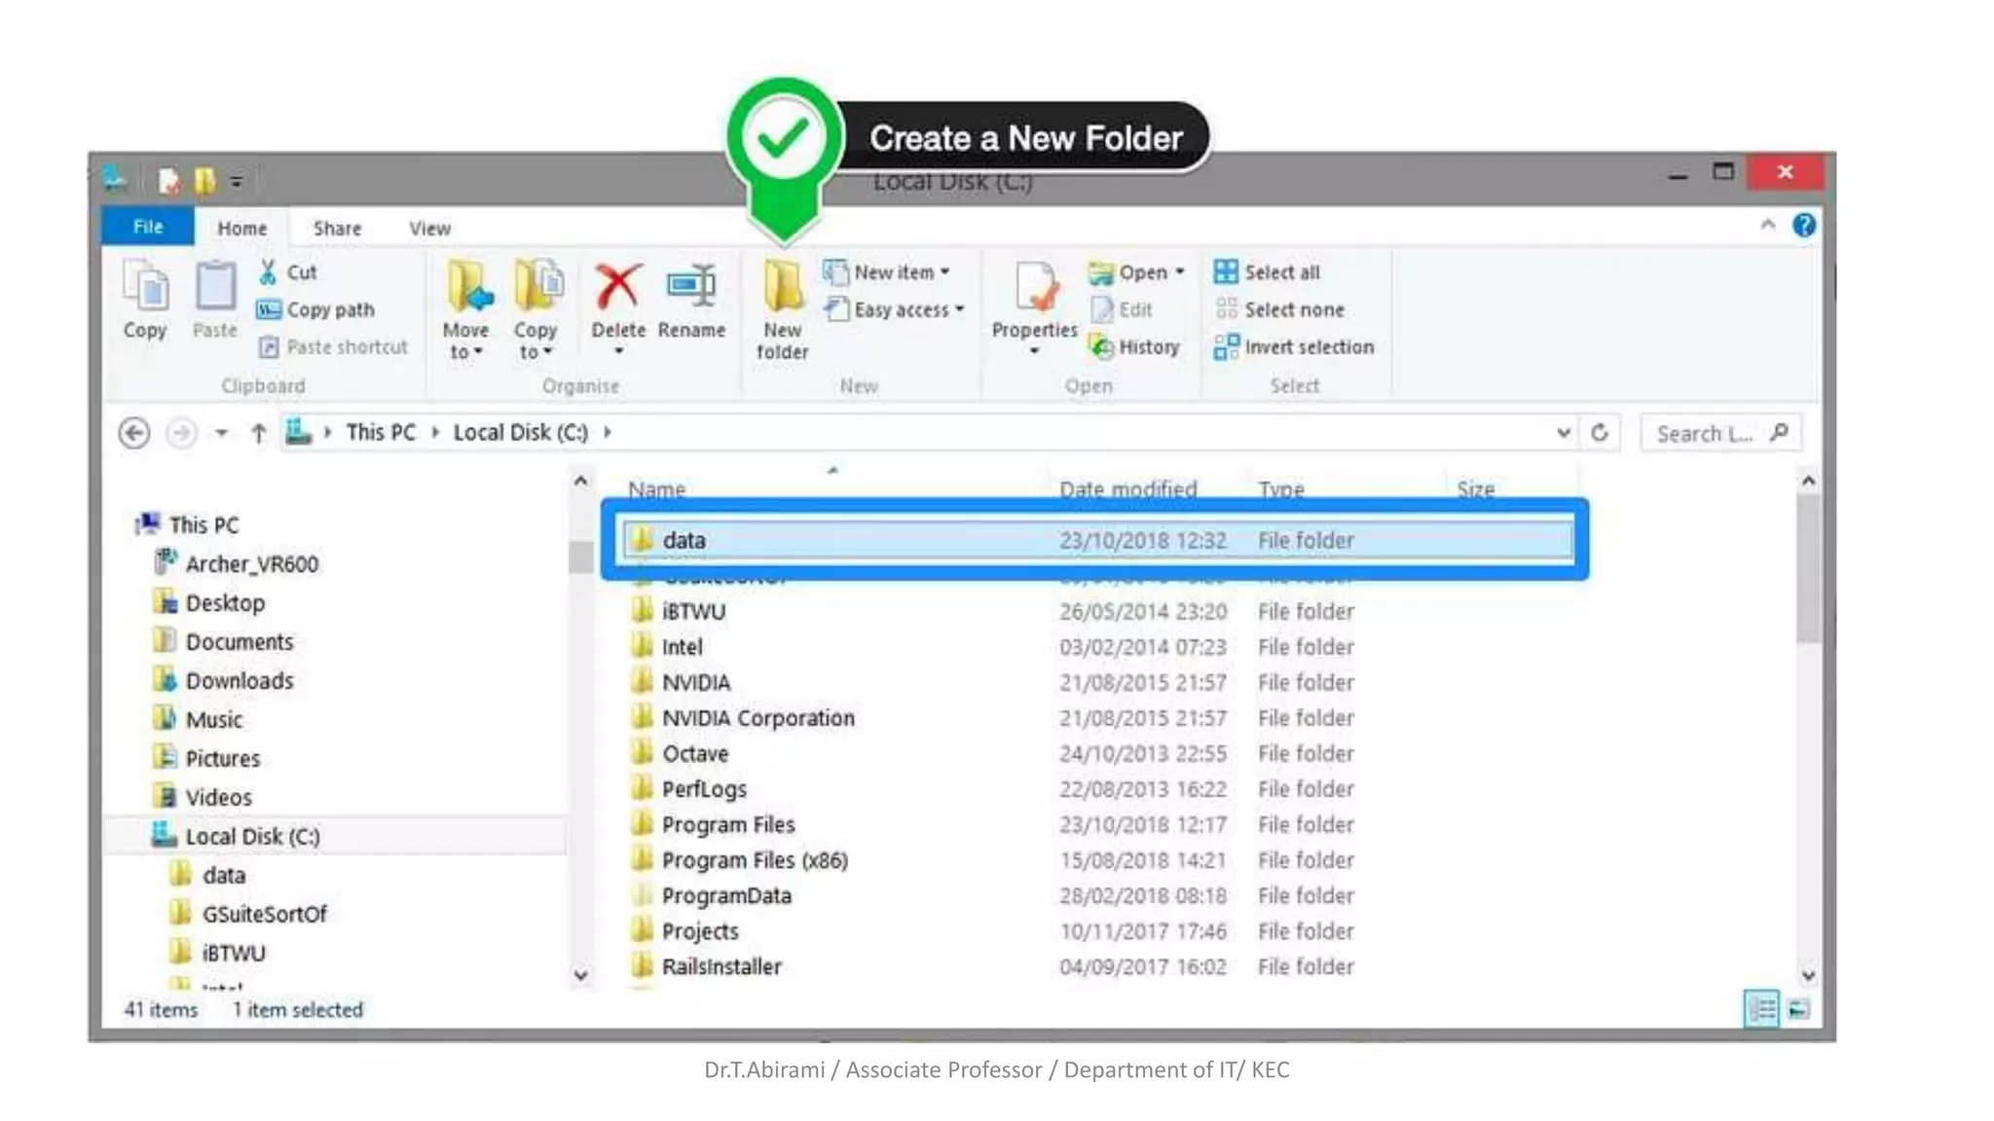Click the Copy icon in Clipboard group
This screenshot has height=1121, width=1994.
tap(145, 289)
